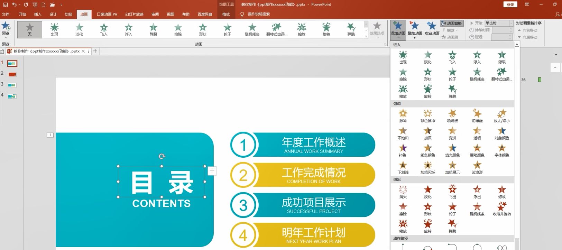Open the 触发 (Trigger) dropdown
The height and width of the screenshot is (250, 562).
(450, 30)
